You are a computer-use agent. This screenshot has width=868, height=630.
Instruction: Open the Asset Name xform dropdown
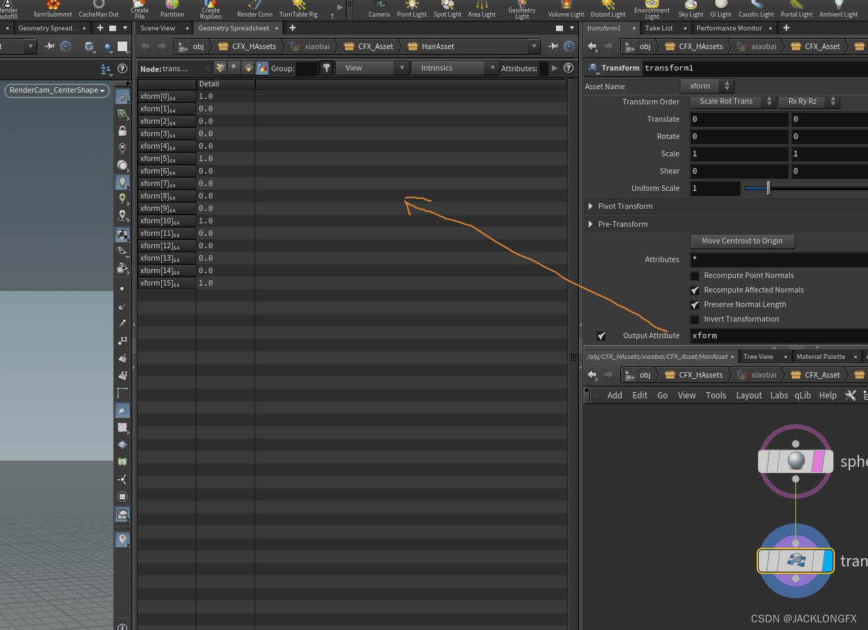[707, 86]
